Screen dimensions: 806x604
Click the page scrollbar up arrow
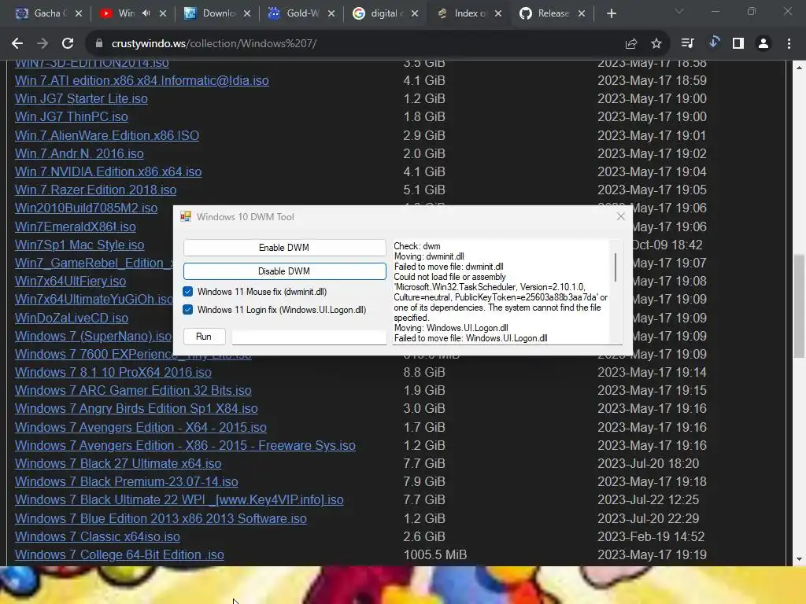799,68
